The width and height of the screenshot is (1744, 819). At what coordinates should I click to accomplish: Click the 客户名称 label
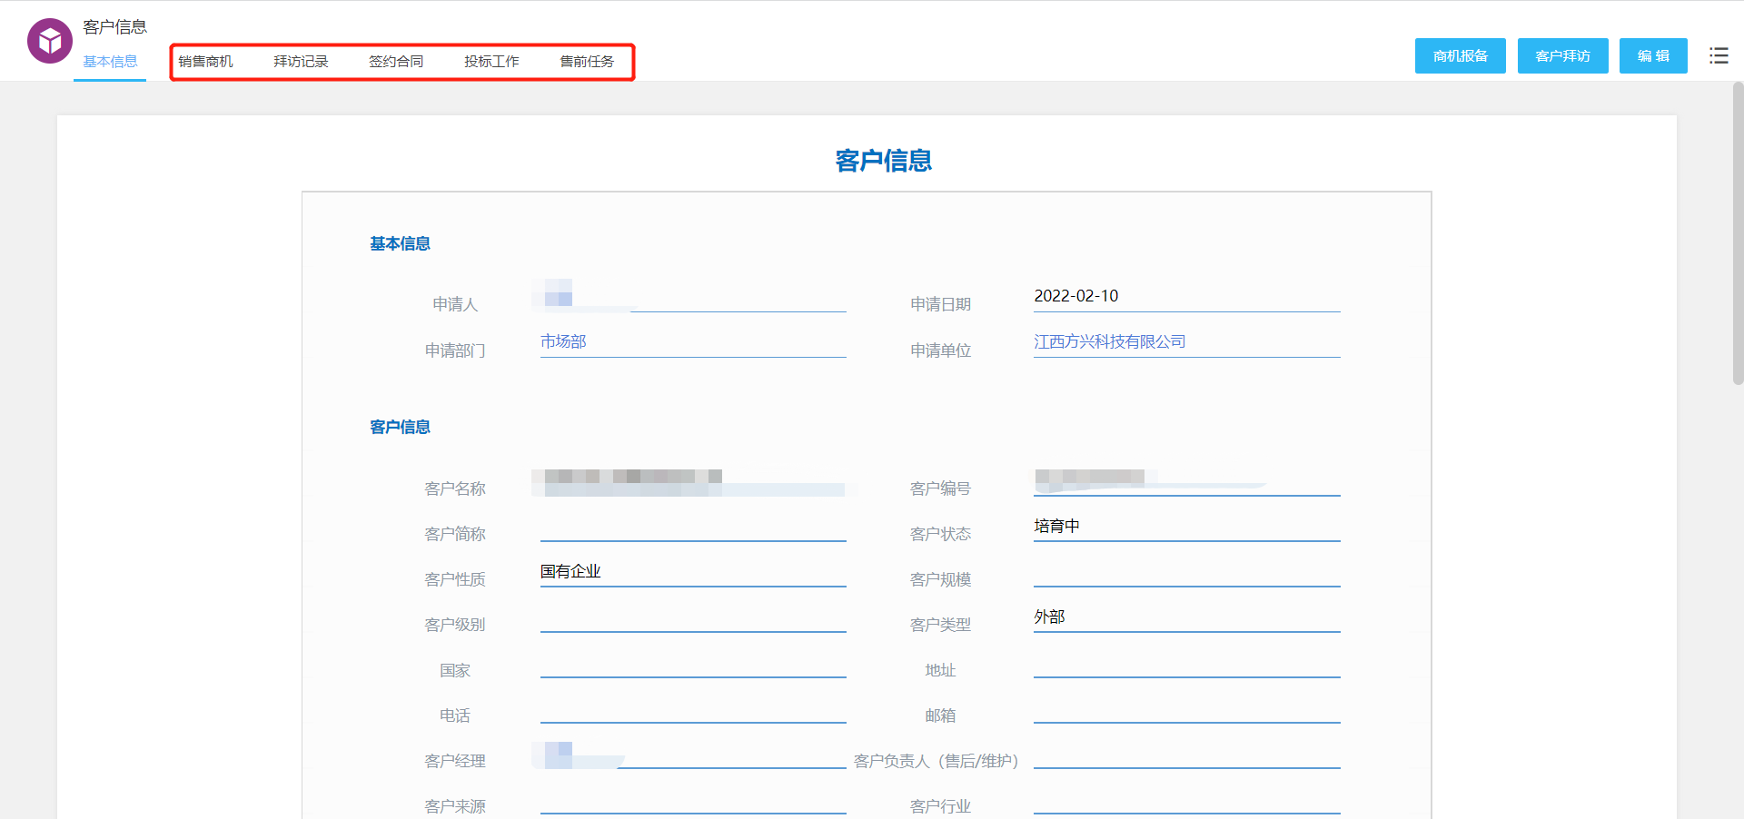(x=455, y=488)
